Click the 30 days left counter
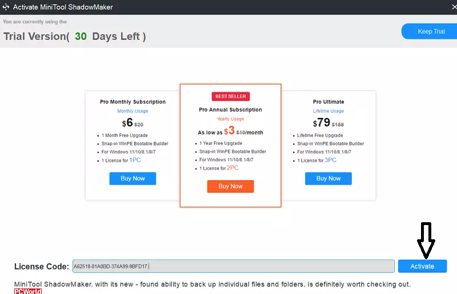Image resolution: width=457 pixels, height=294 pixels. point(81,36)
